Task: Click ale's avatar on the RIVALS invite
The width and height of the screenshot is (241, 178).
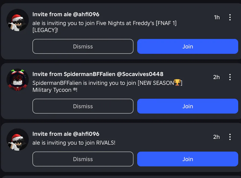Action: (18, 139)
